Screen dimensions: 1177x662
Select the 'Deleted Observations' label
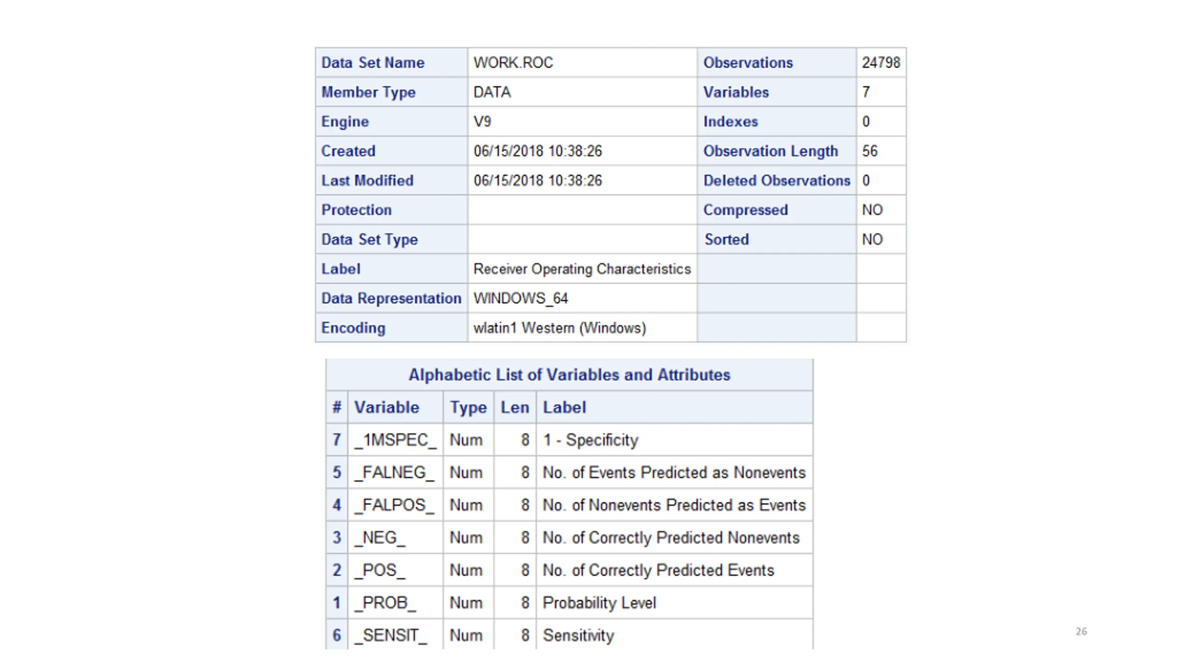(777, 180)
